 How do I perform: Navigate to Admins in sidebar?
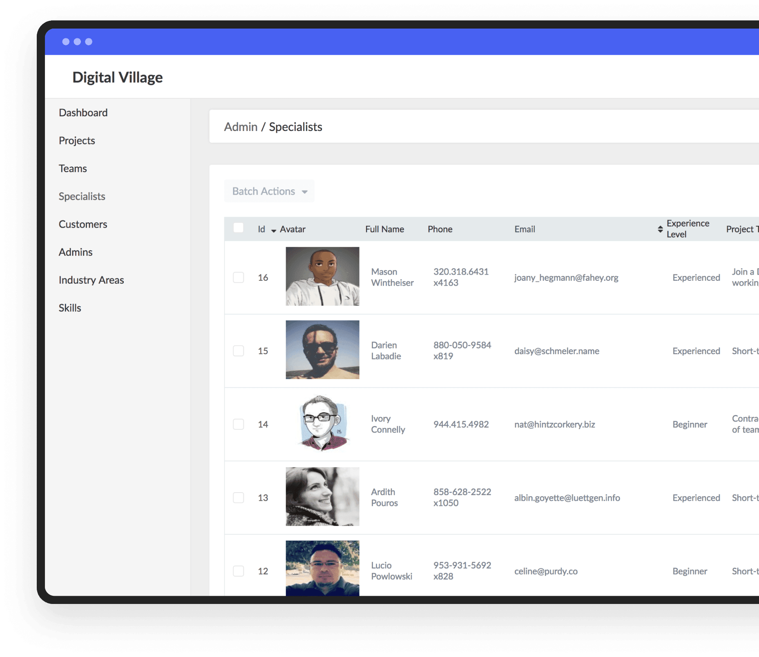pos(76,252)
